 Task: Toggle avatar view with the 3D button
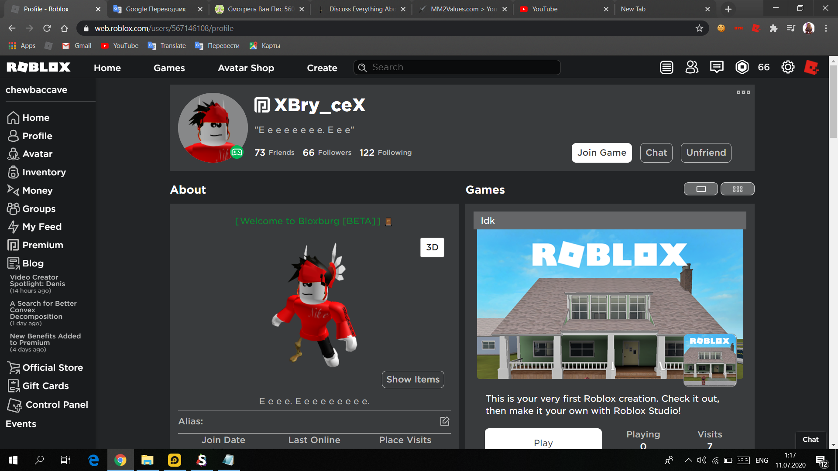(x=432, y=247)
